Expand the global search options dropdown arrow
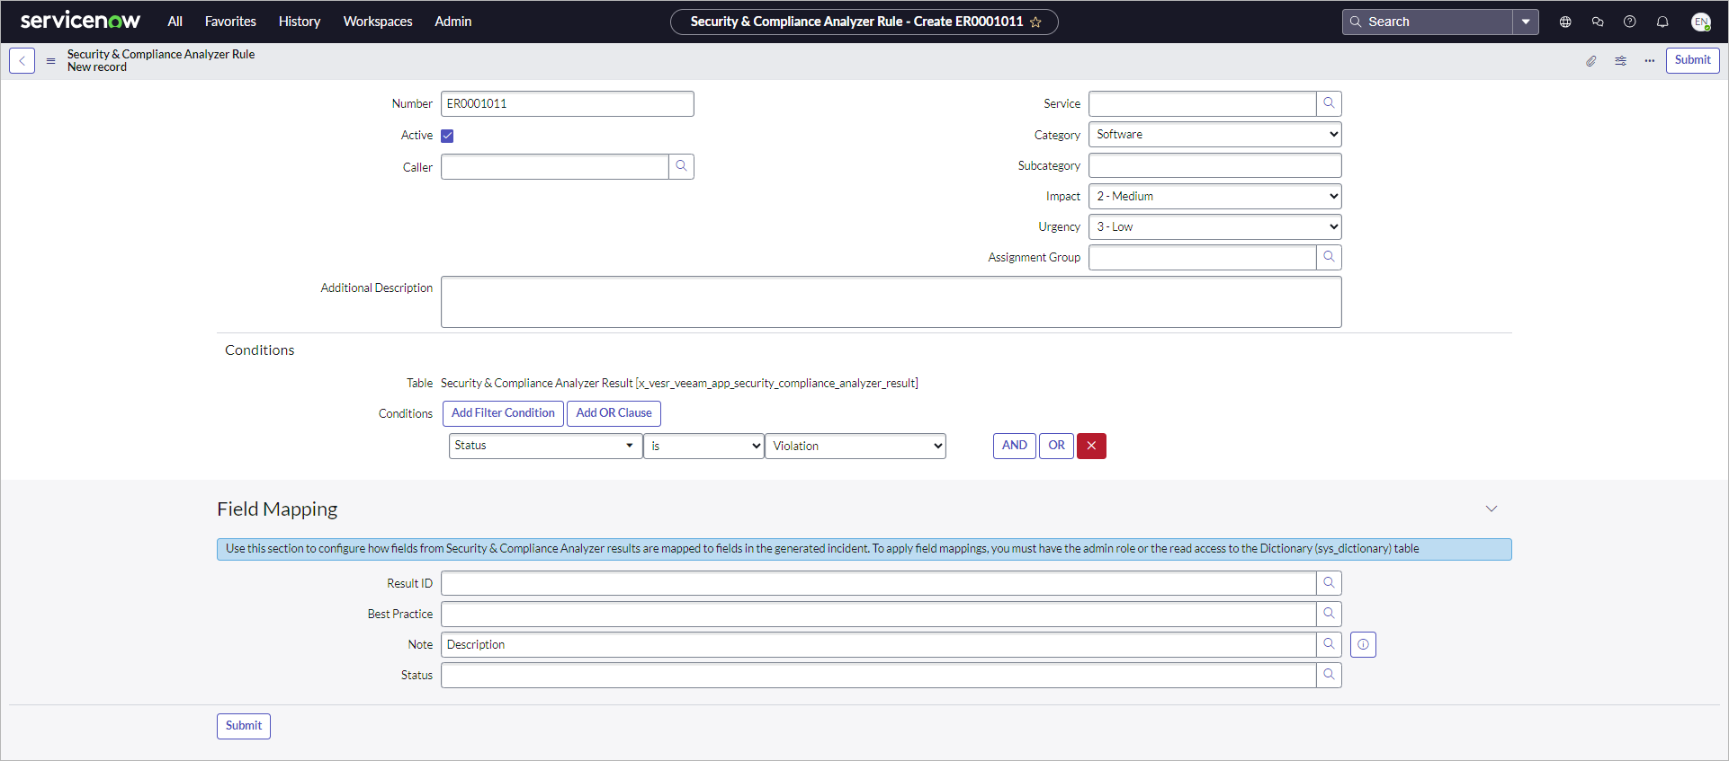This screenshot has width=1729, height=761. tap(1526, 22)
